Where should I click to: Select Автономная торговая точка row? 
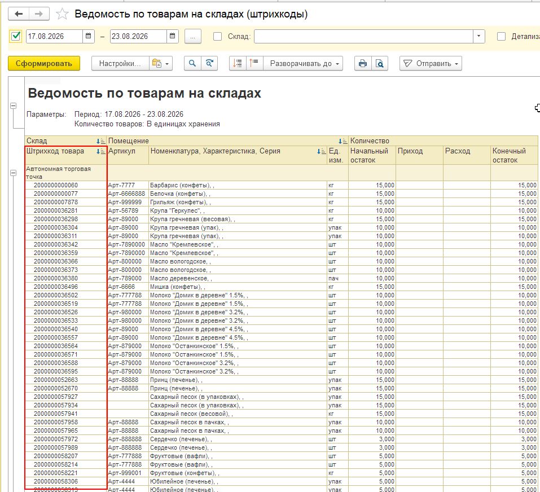pyautogui.click(x=66, y=173)
